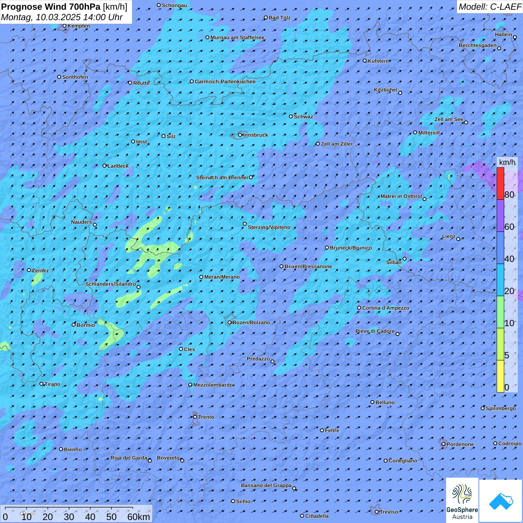Viewport: 523px width, 523px height.
Task: Click the Conegliano label
Action: (x=403, y=461)
